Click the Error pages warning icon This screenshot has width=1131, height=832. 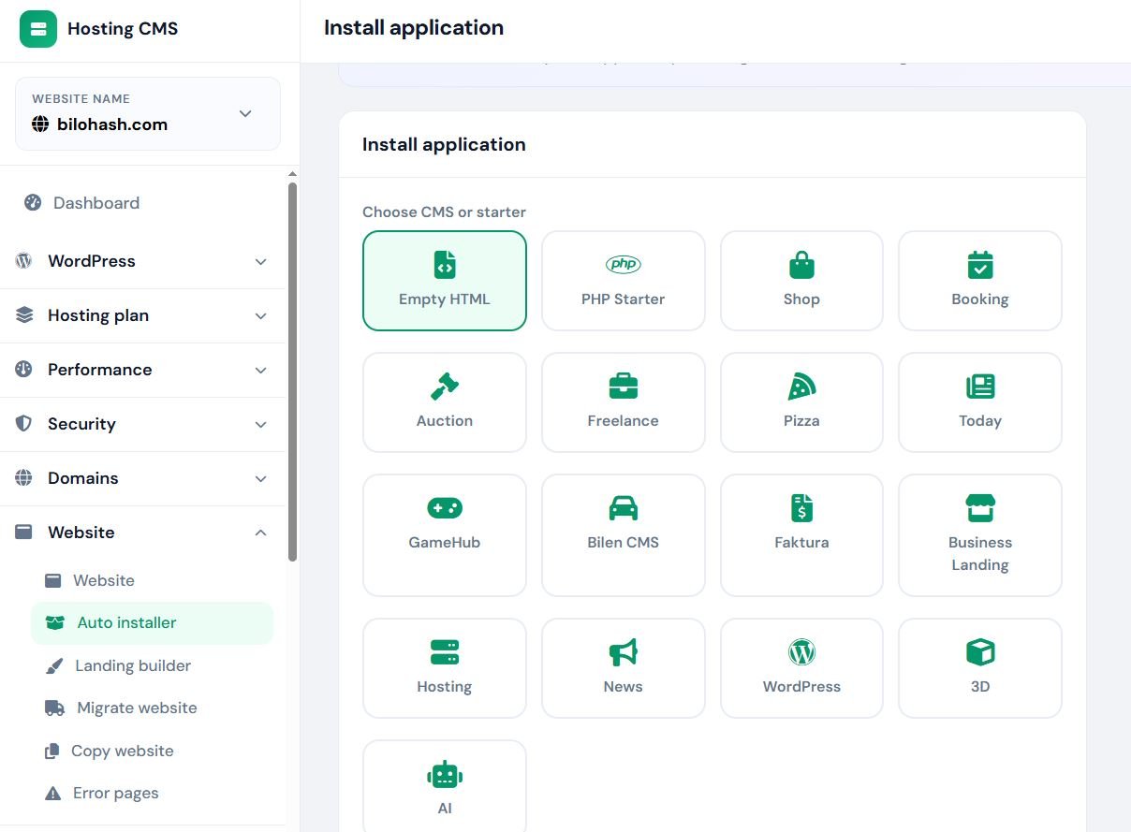tap(53, 794)
